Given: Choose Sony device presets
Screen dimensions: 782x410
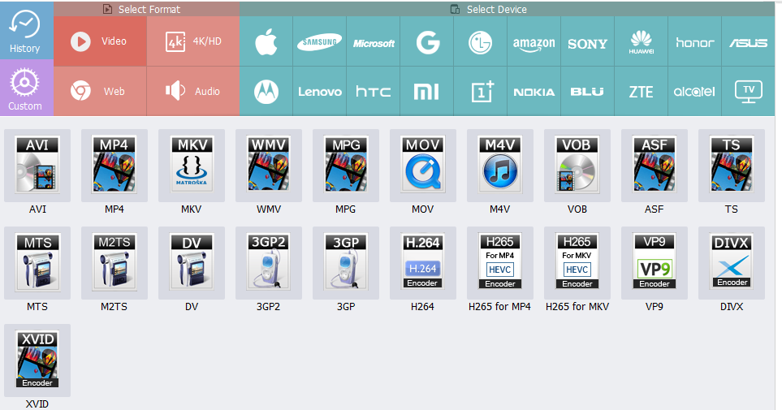Looking at the screenshot, I should (x=587, y=41).
